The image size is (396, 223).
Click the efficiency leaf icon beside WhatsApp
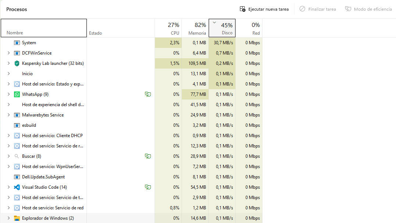pyautogui.click(x=148, y=94)
